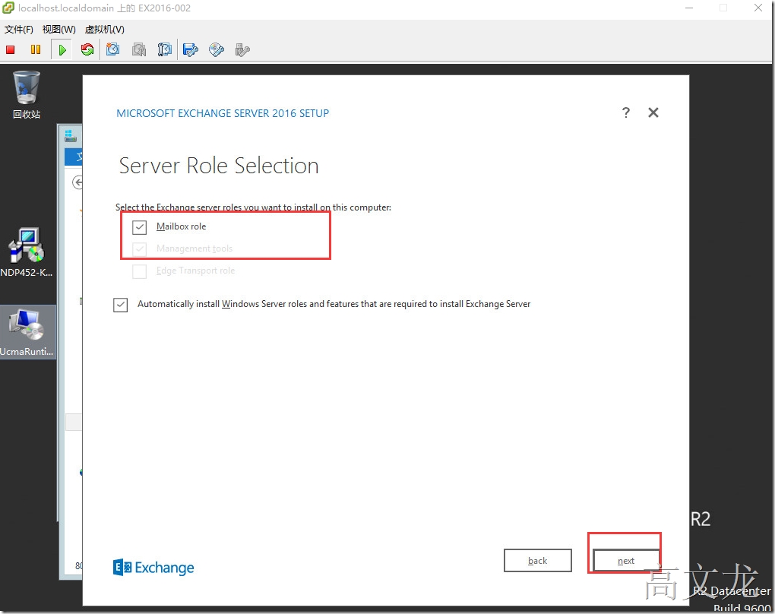Pause the virtual machine
The height and width of the screenshot is (614, 775).
click(x=36, y=49)
